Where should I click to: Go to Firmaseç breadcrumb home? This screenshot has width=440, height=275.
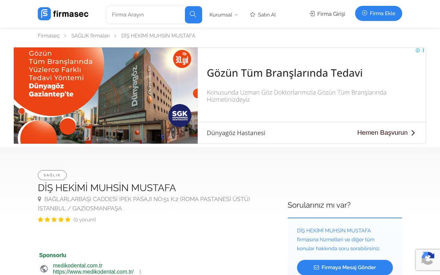tap(49, 36)
